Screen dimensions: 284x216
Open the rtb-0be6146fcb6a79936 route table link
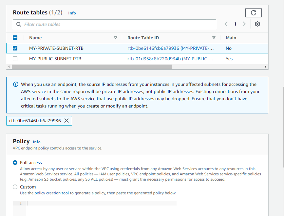point(170,48)
